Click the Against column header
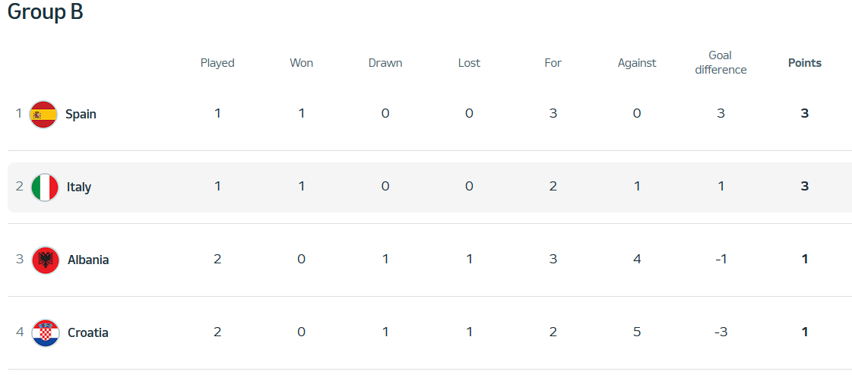852x381 pixels. click(x=637, y=63)
